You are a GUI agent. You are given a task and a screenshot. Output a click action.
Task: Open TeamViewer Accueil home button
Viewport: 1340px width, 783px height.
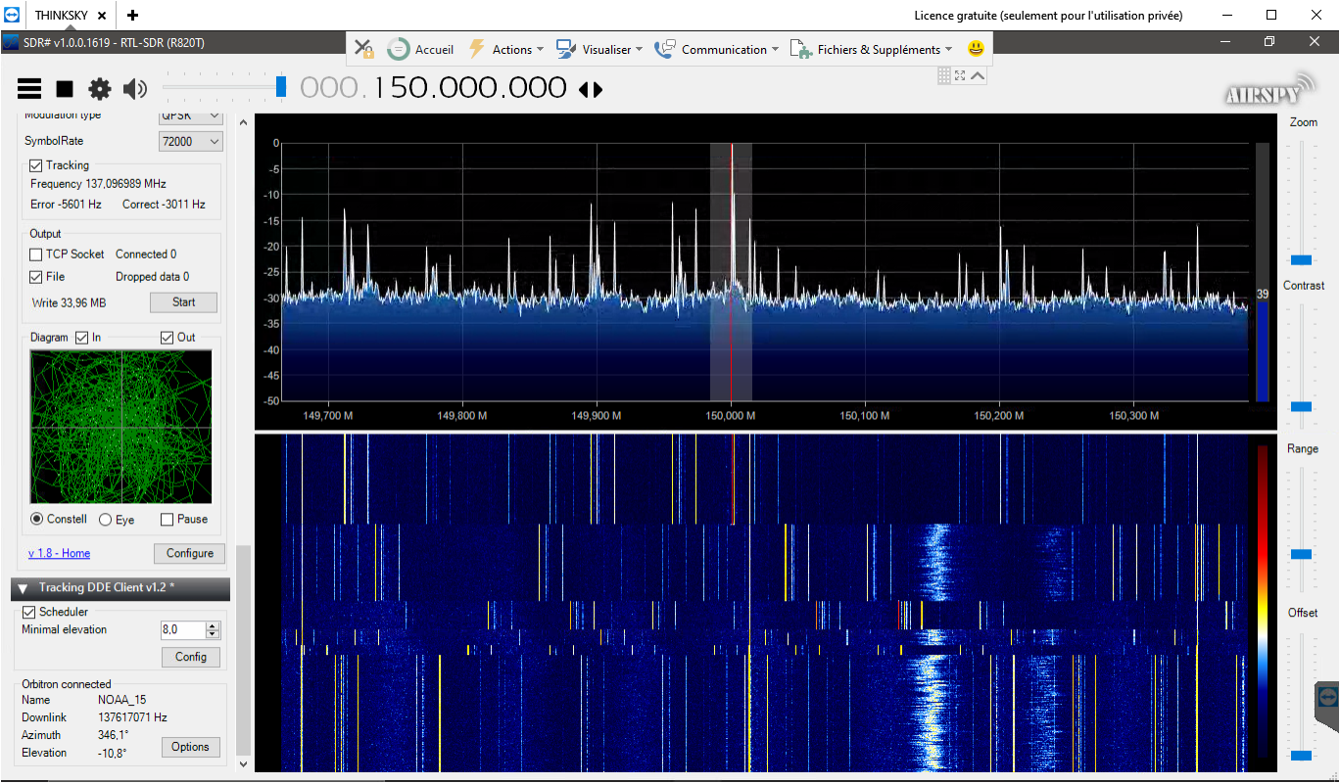pos(420,49)
